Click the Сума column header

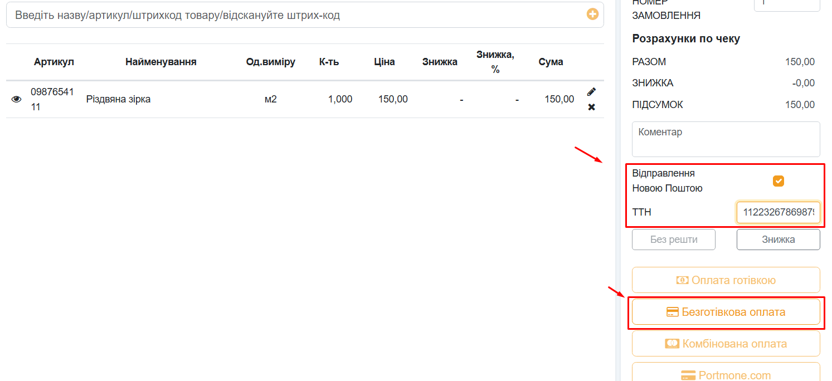click(x=551, y=62)
